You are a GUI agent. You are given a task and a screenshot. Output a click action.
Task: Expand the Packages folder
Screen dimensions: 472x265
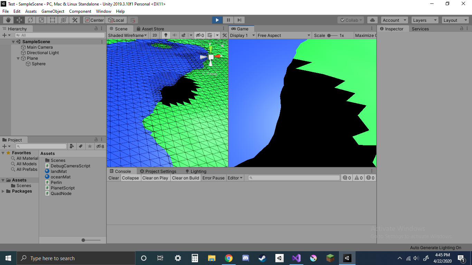(3, 191)
